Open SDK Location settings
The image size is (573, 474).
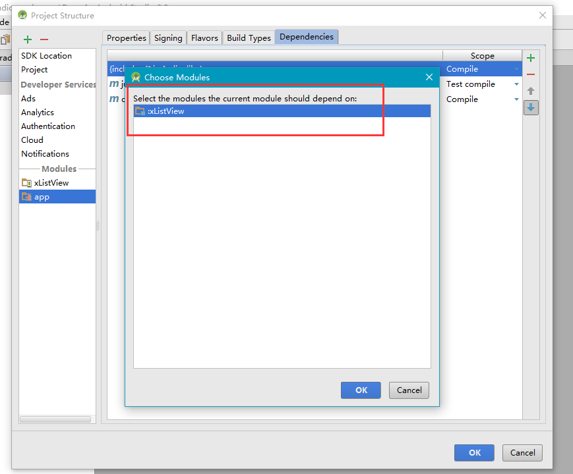[x=46, y=56]
